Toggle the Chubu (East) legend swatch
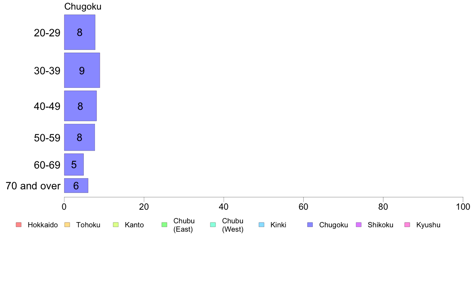The image size is (474, 294). [x=164, y=224]
